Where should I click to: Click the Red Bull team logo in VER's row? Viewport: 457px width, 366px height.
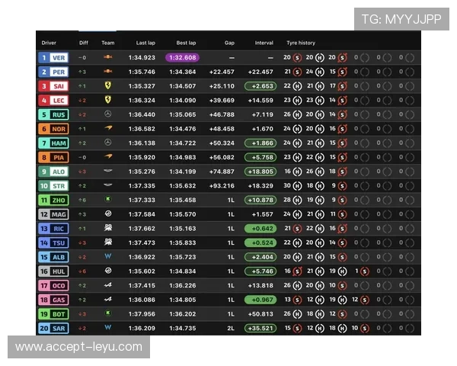coord(108,57)
